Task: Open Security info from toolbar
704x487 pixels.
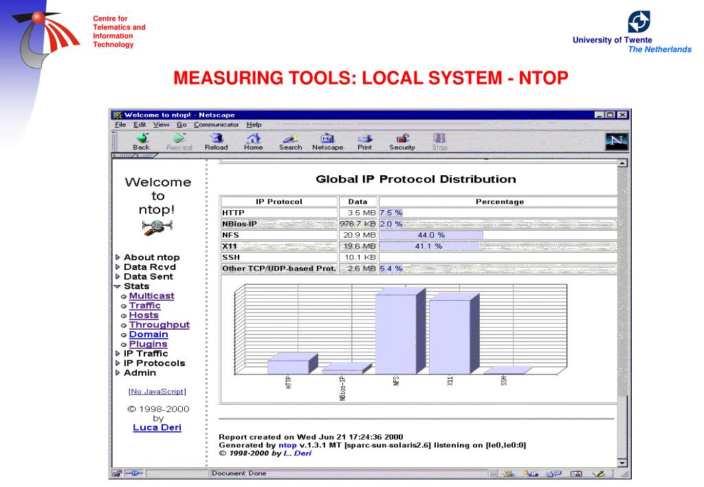Action: click(x=401, y=141)
